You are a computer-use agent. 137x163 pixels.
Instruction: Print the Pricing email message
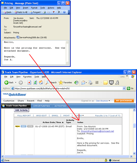click(x=44, y=12)
